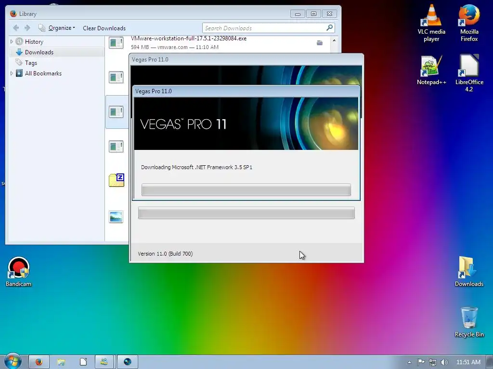Screen dimensions: 493x369
Task: Show hidden system tray icons
Action: pos(409,362)
